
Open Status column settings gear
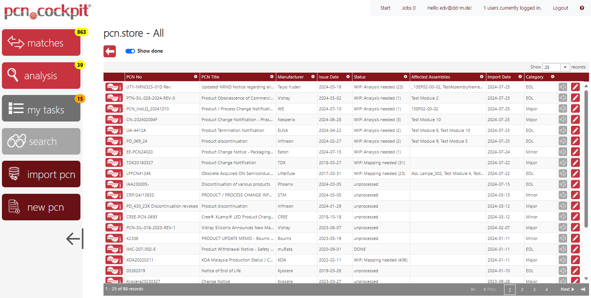pyautogui.click(x=405, y=77)
